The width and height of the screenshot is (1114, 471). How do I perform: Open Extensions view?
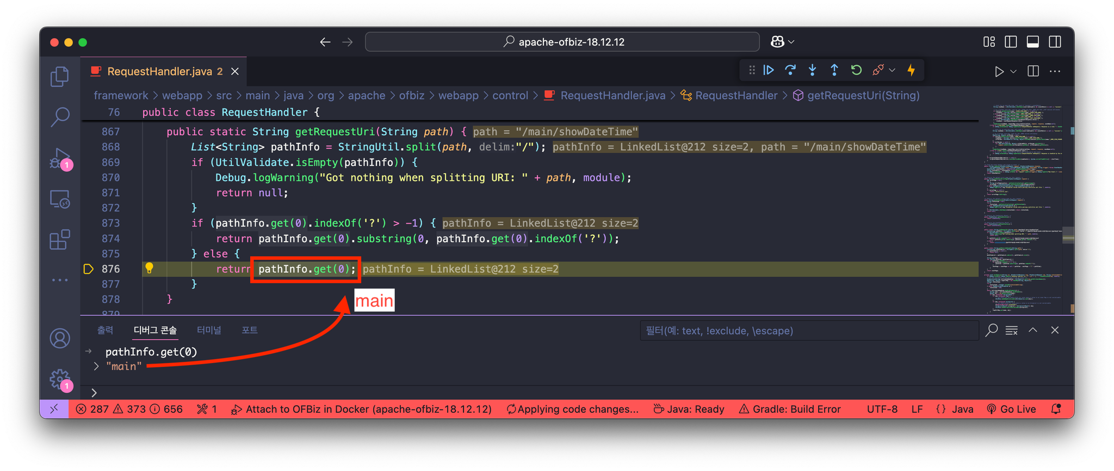pos(60,240)
